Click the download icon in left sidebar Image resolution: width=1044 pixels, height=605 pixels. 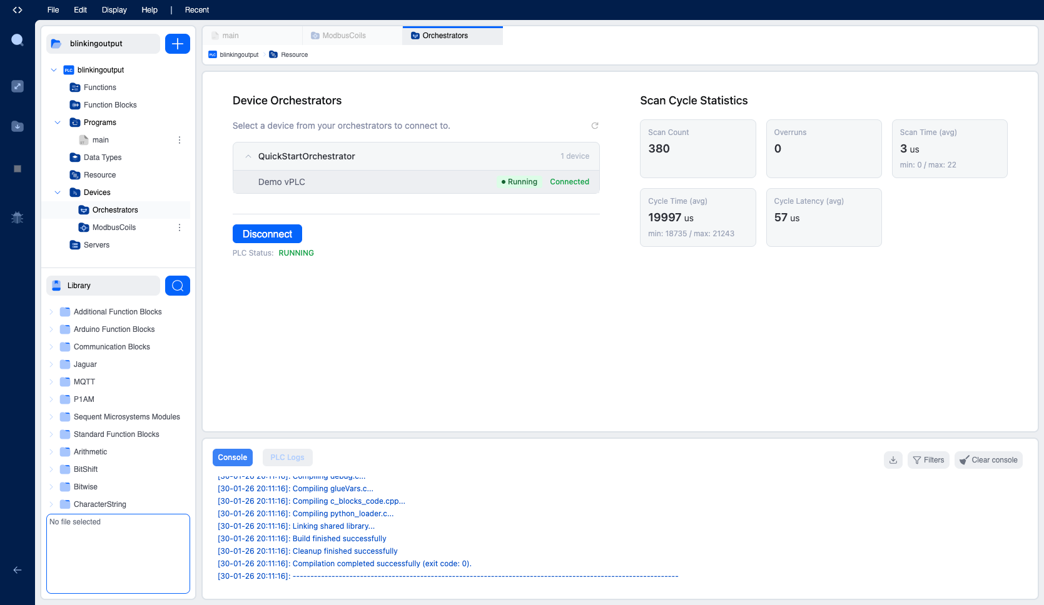pyautogui.click(x=18, y=126)
